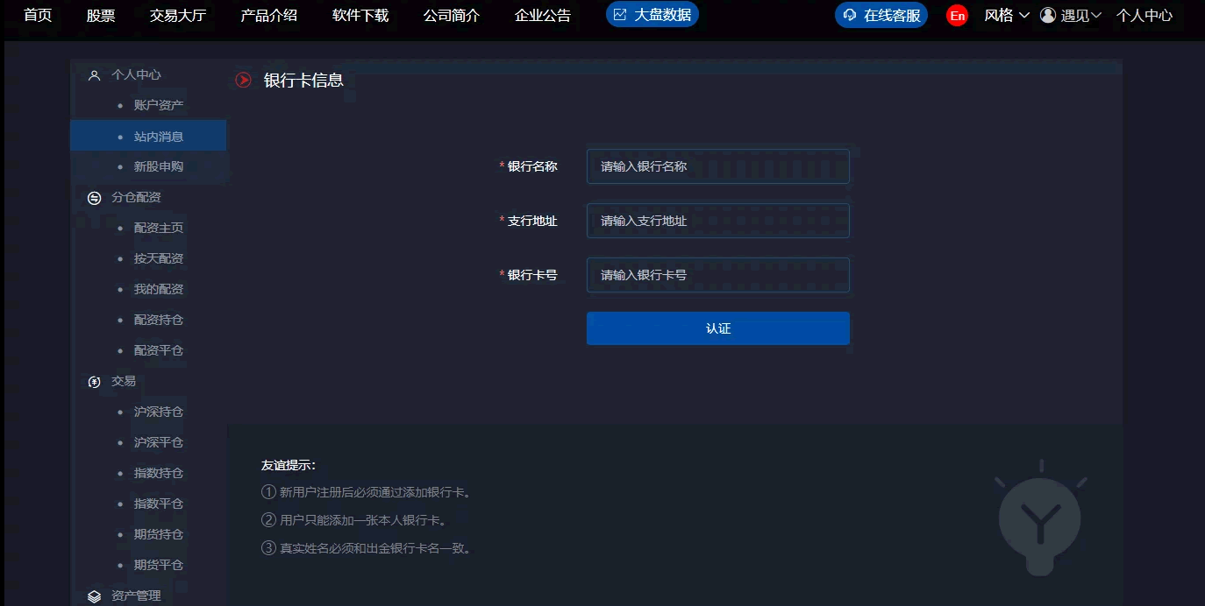
Task: Click the 交易 section coin icon
Action: (95, 382)
